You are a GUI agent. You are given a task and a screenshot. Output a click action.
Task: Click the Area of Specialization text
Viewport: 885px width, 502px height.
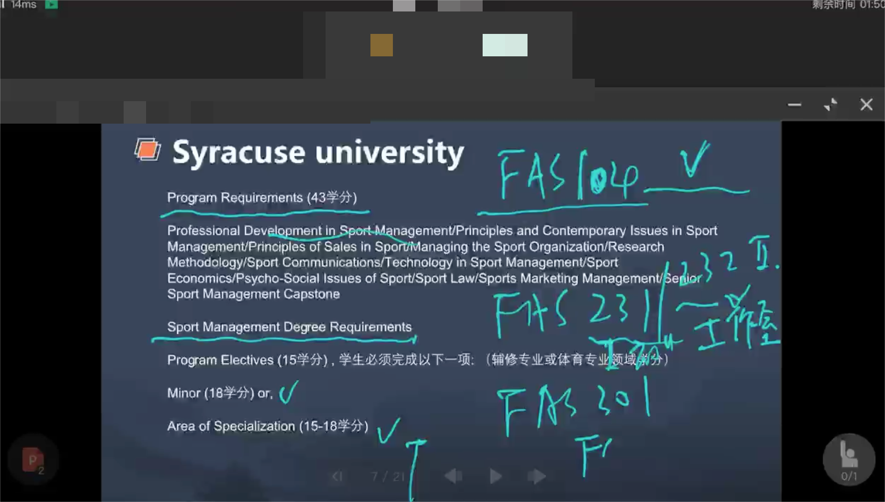pos(267,426)
